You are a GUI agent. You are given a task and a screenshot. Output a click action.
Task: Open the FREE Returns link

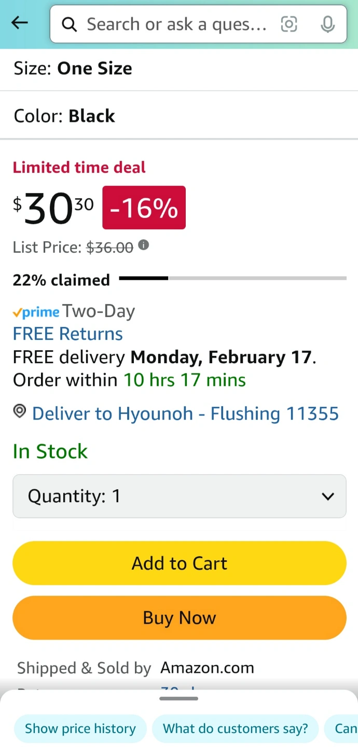[x=68, y=334]
